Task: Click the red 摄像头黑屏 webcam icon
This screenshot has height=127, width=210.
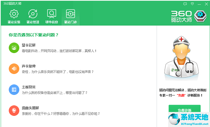Action: pos(14,111)
